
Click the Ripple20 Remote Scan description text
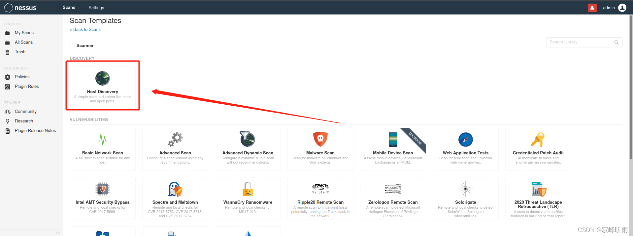click(x=320, y=212)
